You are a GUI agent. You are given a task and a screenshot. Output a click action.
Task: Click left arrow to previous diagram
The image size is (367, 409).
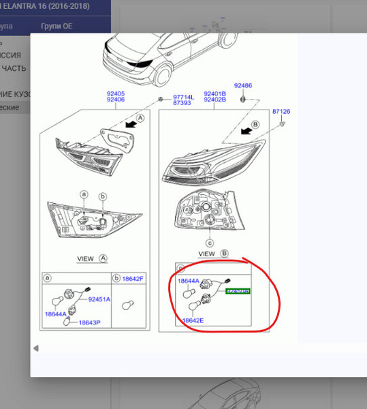tap(36, 348)
